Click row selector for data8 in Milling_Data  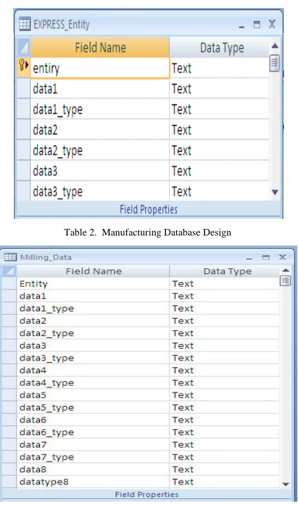point(9,469)
